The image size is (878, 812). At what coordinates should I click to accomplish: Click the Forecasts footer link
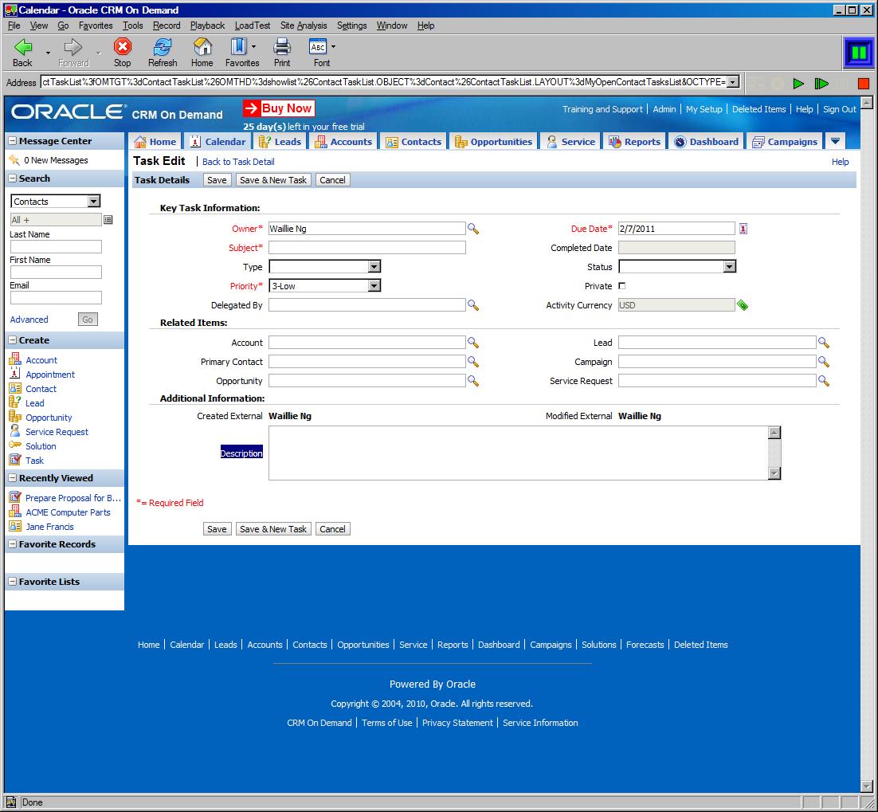click(x=645, y=645)
